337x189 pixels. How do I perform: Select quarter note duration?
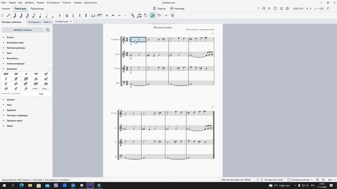[40, 15]
